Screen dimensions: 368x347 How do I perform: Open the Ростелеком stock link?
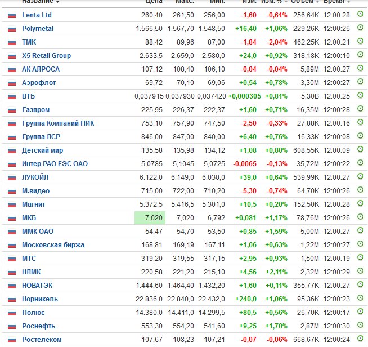point(42,340)
